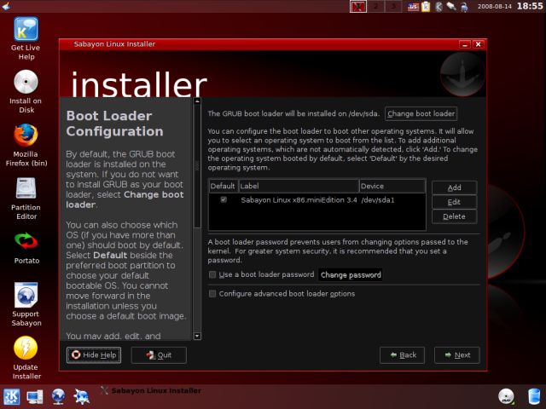Click Edit for the boot entry

454,202
